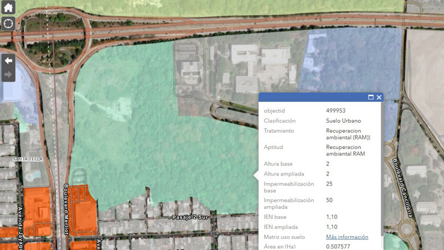
Task: Close the feature info popup
Action: point(379,97)
